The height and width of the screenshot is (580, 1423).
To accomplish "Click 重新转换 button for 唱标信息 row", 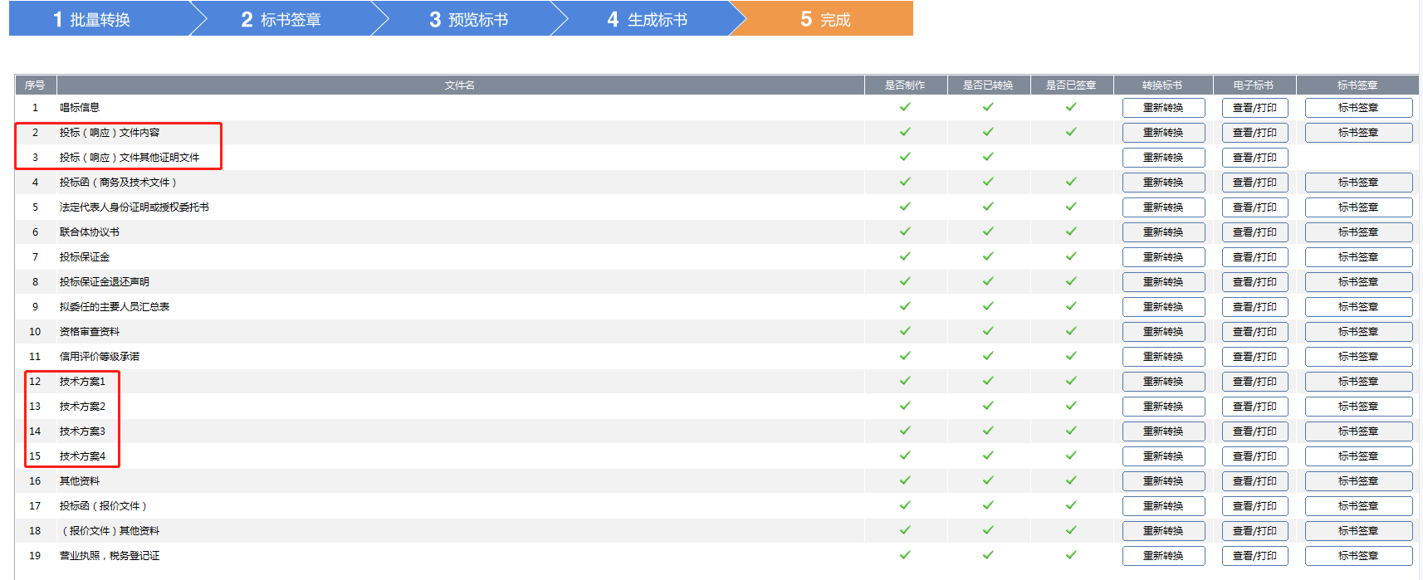I will click(1162, 108).
